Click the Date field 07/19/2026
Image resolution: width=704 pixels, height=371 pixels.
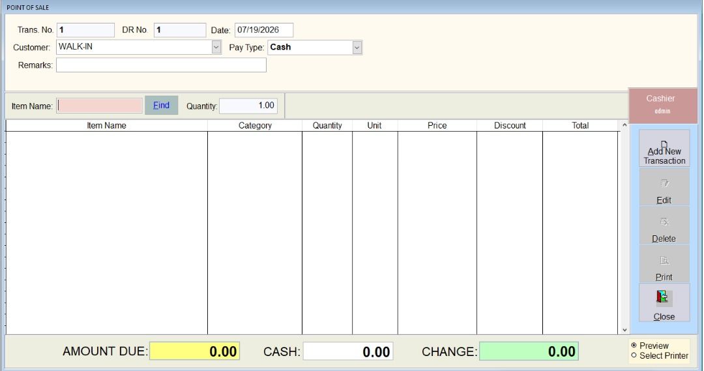[x=264, y=30]
